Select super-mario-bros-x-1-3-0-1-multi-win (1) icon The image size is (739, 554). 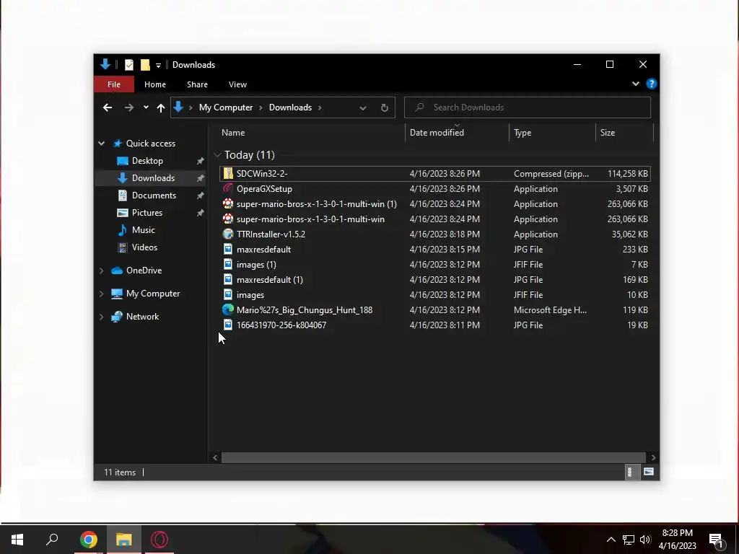pos(228,203)
